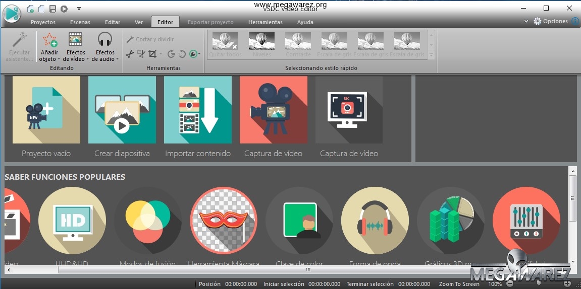Switch to the Editar tab
Screen dimensions: 581x289
[112, 22]
